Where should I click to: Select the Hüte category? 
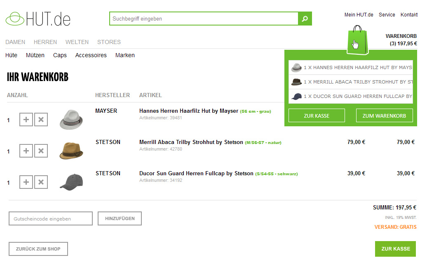point(11,55)
